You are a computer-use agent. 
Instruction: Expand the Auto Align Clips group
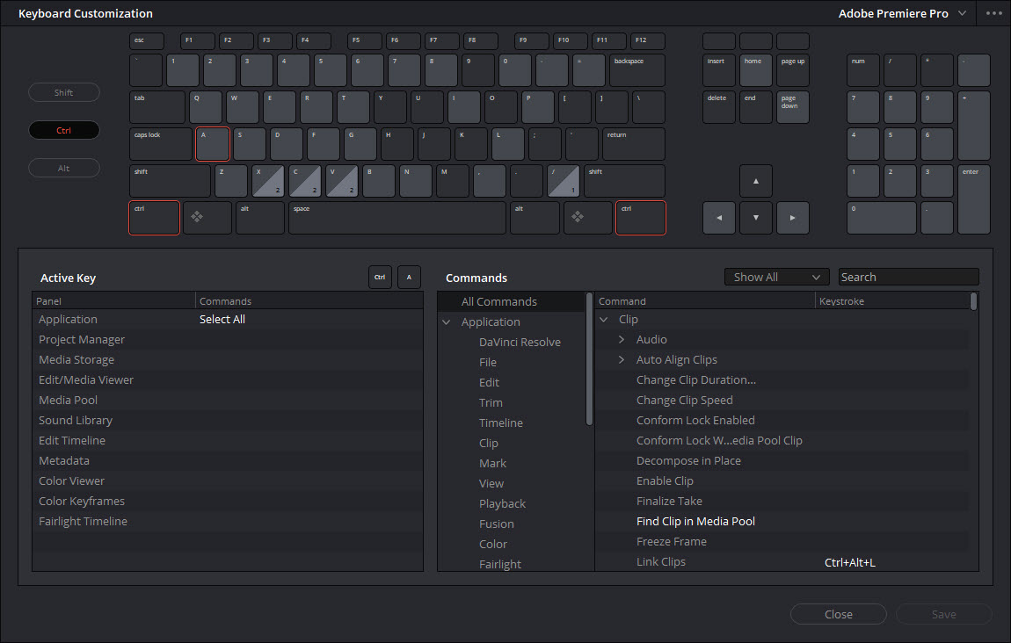[x=622, y=360]
